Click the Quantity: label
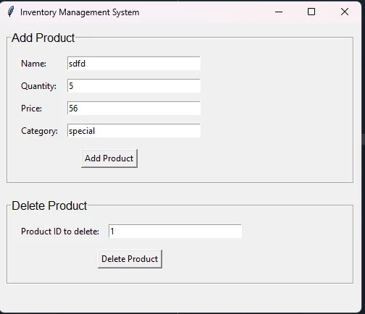Screen dimensions: 365x314 38,86
